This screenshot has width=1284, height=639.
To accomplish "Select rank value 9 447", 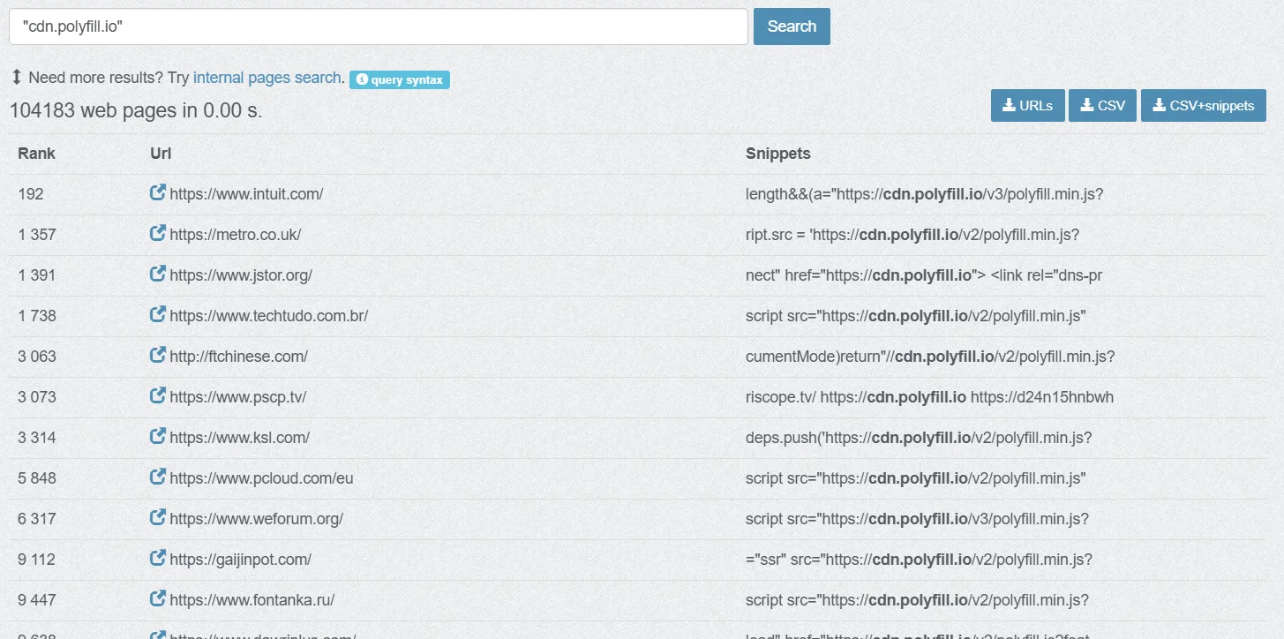I will 36,600.
